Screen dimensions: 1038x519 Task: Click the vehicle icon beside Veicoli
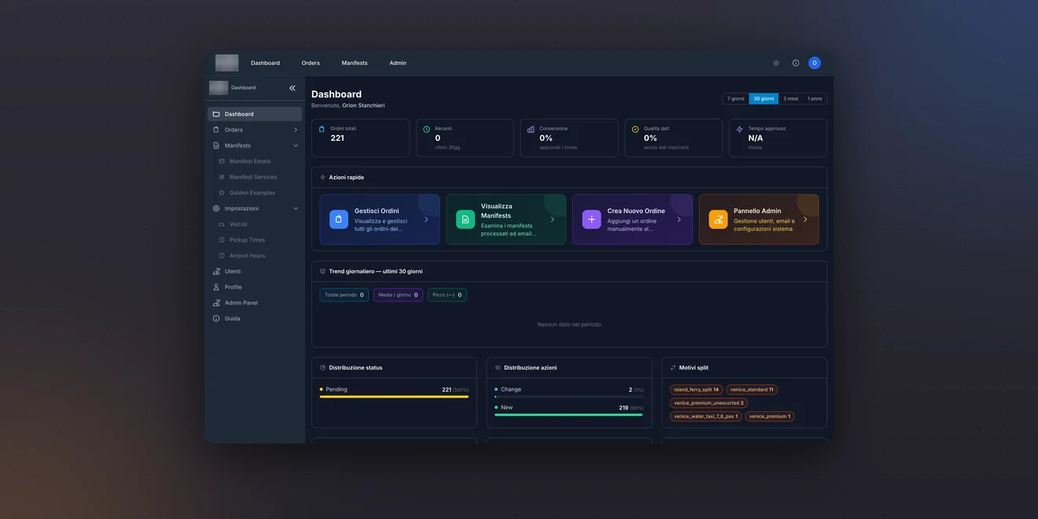click(222, 224)
